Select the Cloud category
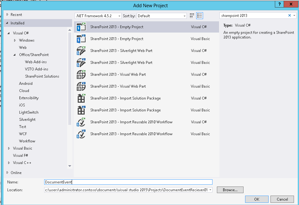Viewport: 299px width, 205px height. 24,91
